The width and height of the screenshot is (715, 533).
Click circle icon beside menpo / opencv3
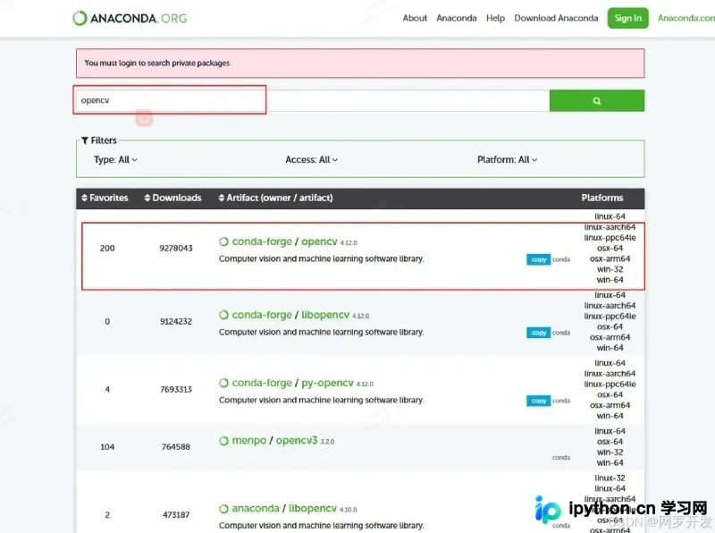click(223, 440)
